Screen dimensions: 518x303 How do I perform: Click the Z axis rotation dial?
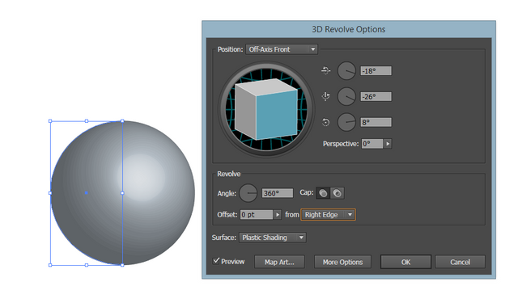tap(346, 122)
